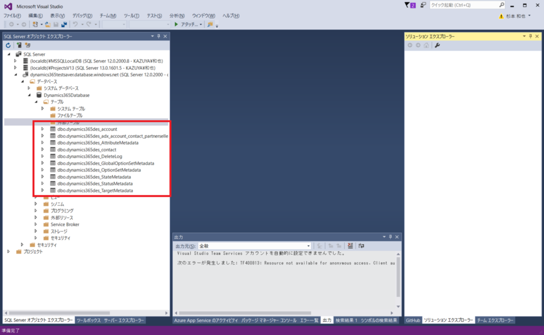Click the new project toolbar icon

coord(35,24)
